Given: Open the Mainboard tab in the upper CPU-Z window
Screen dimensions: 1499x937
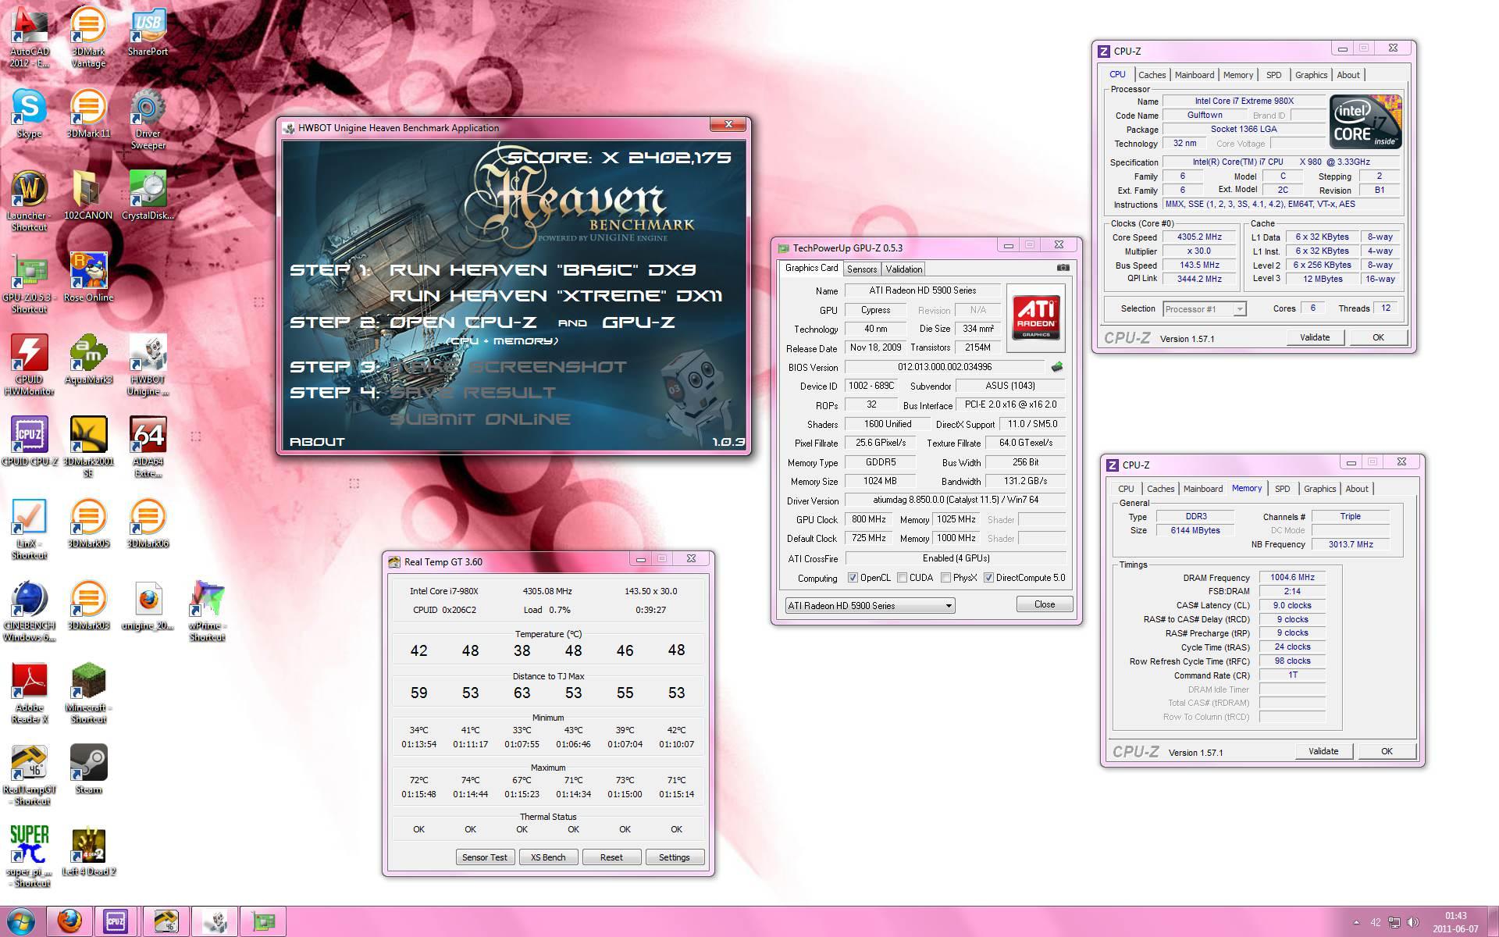Looking at the screenshot, I should (x=1195, y=75).
